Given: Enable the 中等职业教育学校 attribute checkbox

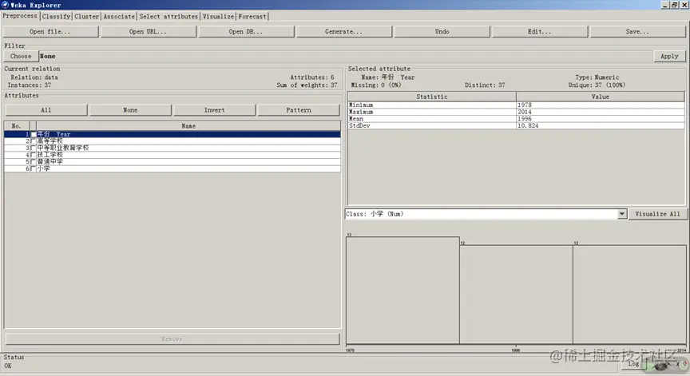Looking at the screenshot, I should click(x=33, y=148).
